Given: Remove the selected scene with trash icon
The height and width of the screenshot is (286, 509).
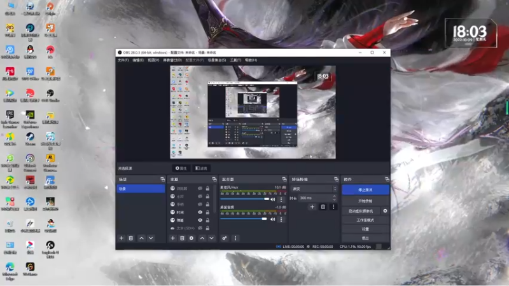Looking at the screenshot, I should (x=131, y=238).
